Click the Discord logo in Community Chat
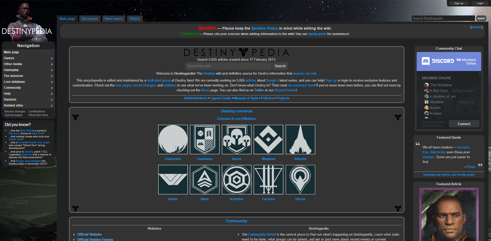491x241 pixels. [438, 61]
